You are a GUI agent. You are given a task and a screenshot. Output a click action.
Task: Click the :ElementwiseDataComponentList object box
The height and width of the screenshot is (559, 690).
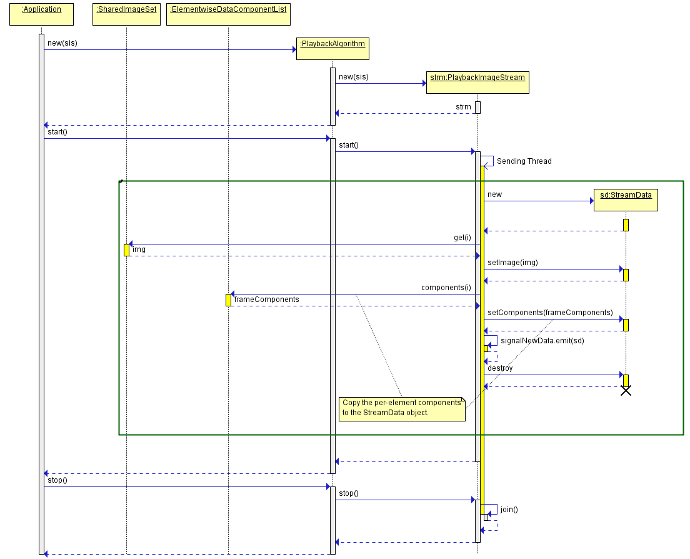pos(228,14)
